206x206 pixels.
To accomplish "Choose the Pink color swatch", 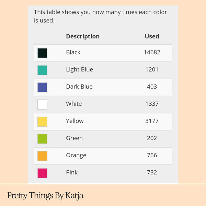I will [x=42, y=173].
